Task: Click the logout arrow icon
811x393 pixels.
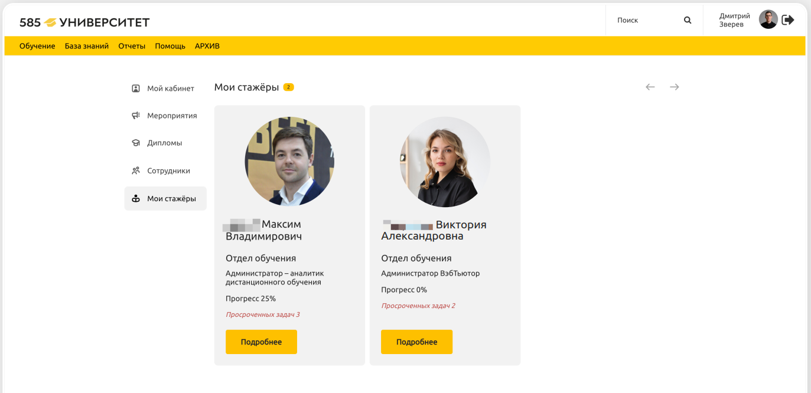Action: pyautogui.click(x=788, y=20)
